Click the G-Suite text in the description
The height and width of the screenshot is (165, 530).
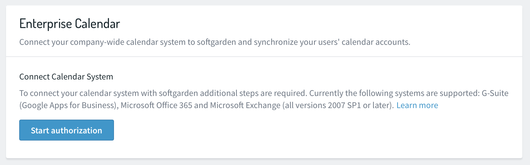pos(495,93)
